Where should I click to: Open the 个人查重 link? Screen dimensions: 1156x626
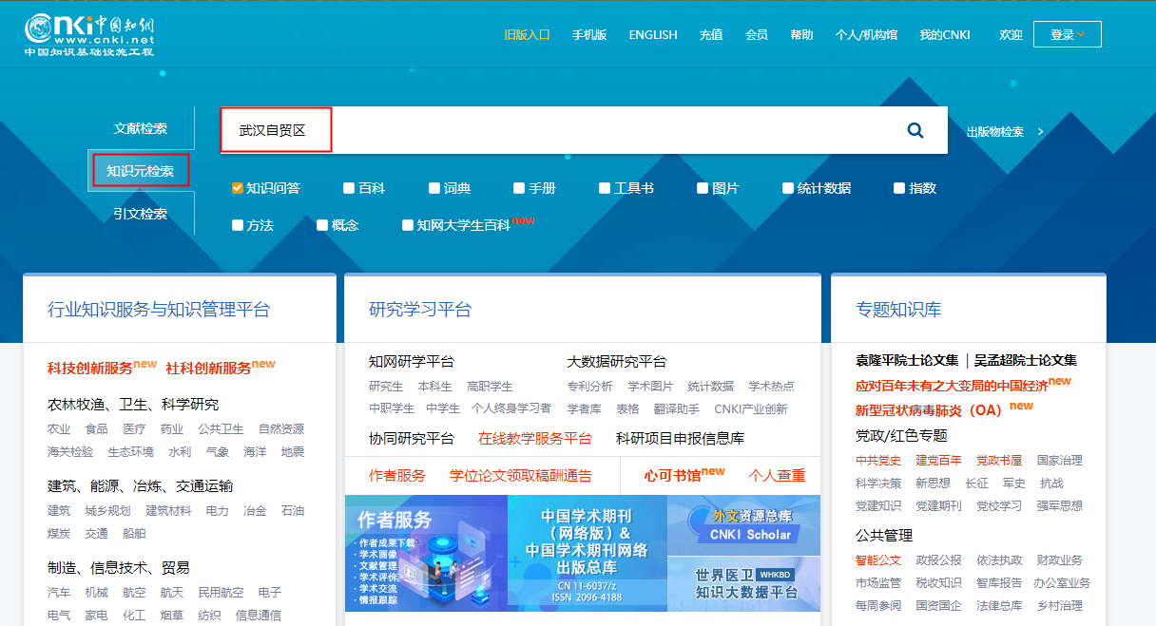[x=777, y=475]
